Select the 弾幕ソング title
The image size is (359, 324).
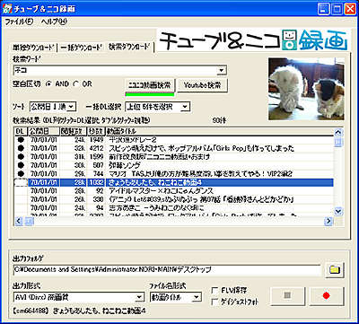point(125,165)
